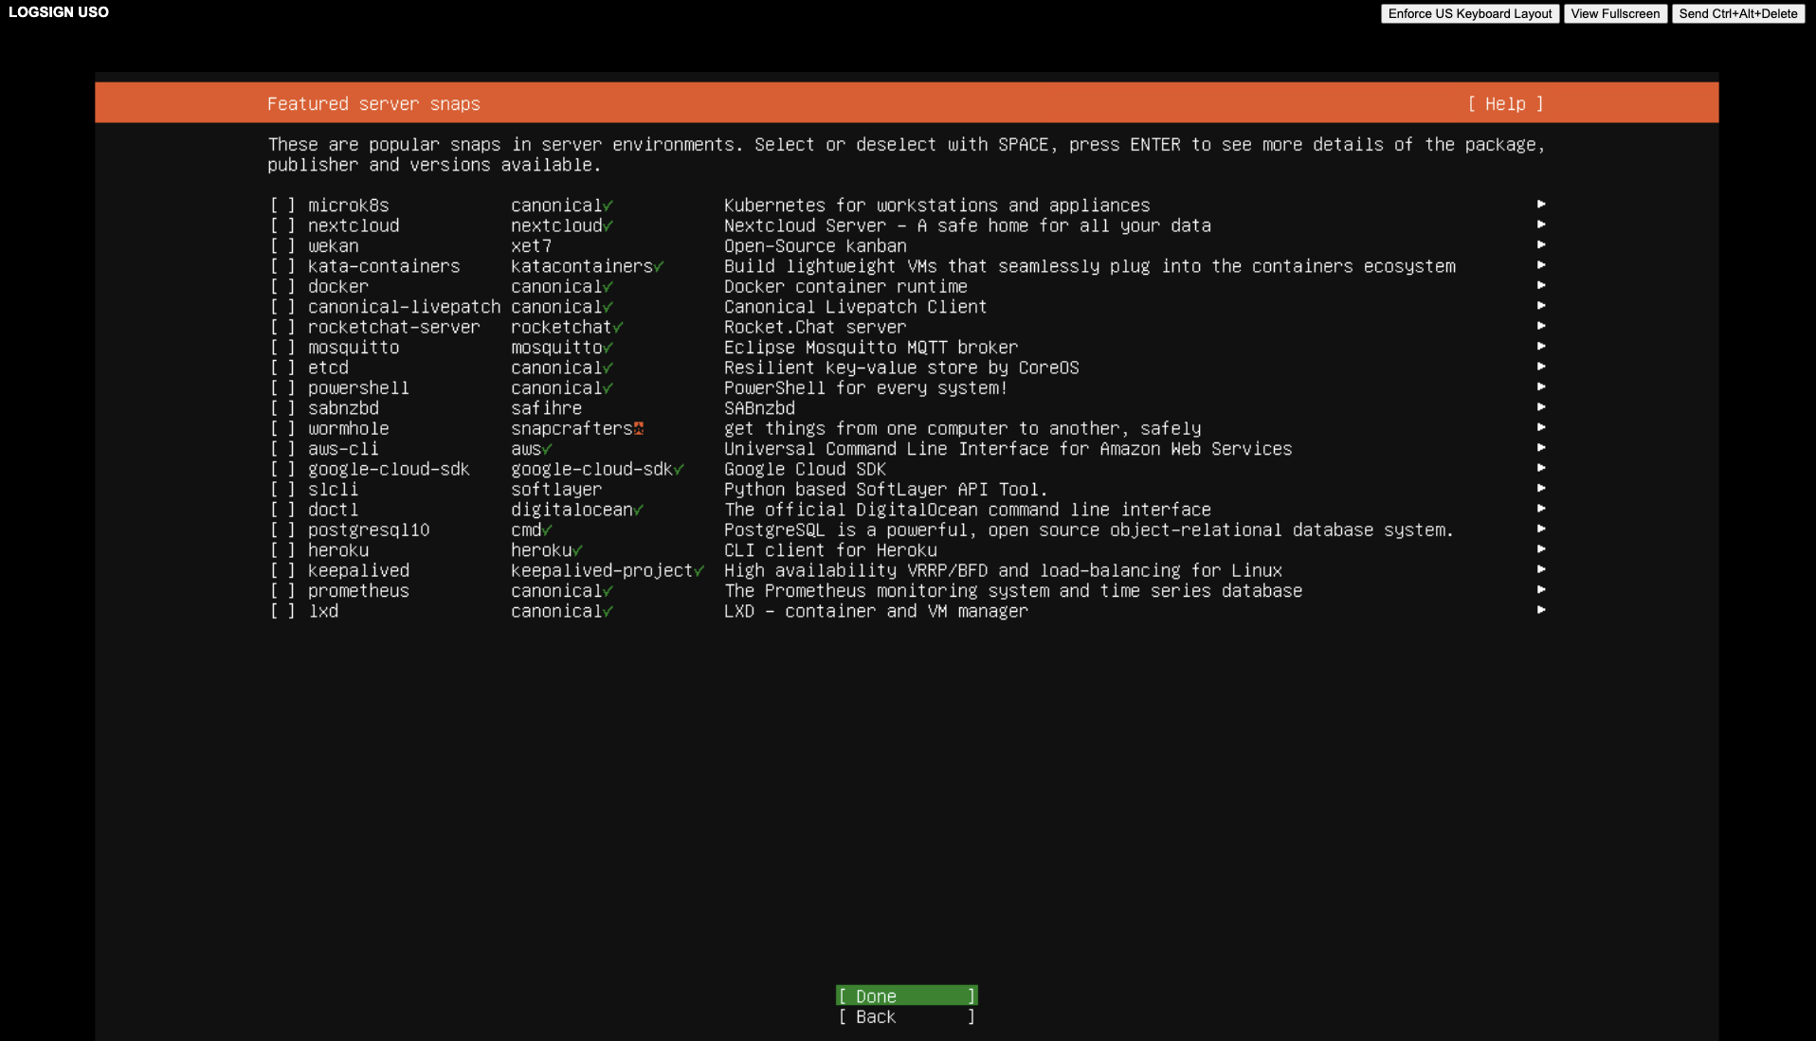Select the wekan snap checkbox
This screenshot has height=1041, width=1816.
coord(282,246)
